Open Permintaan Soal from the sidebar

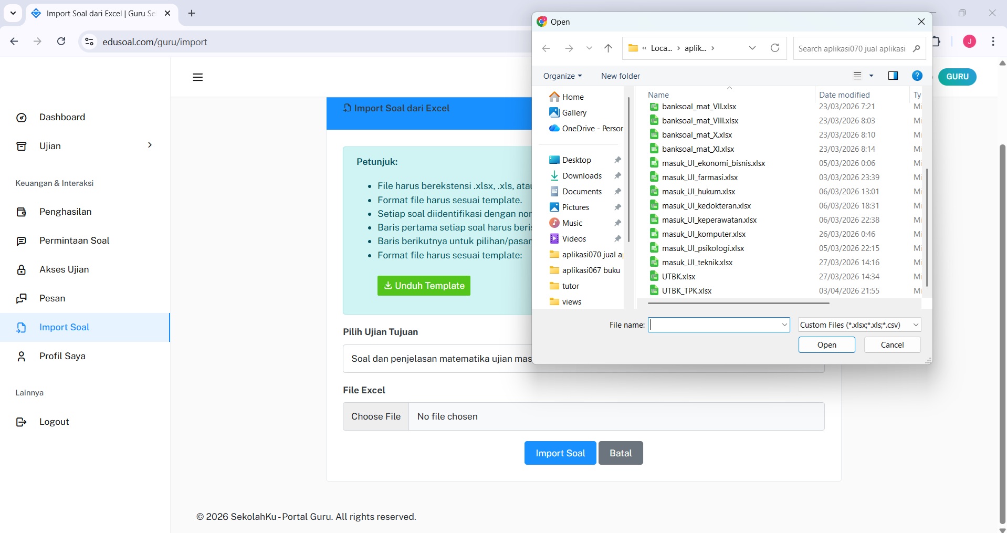click(74, 241)
